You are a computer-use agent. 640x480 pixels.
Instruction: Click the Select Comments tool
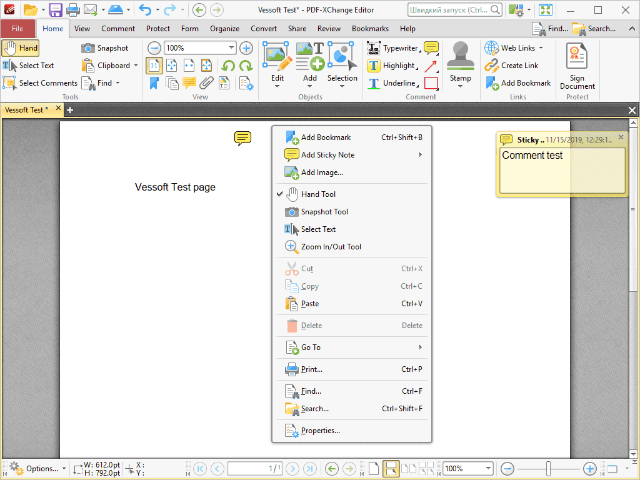[x=39, y=82]
